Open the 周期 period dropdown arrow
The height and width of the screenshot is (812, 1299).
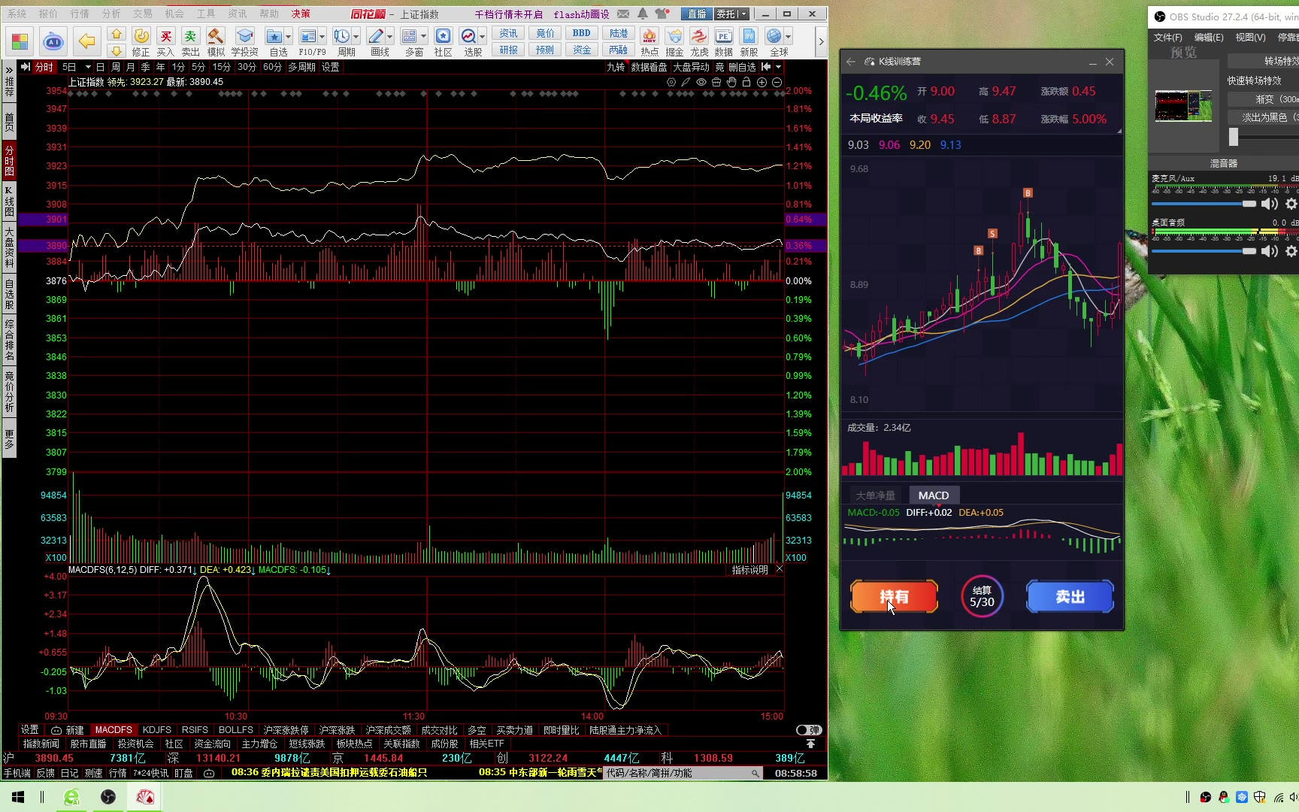point(356,37)
